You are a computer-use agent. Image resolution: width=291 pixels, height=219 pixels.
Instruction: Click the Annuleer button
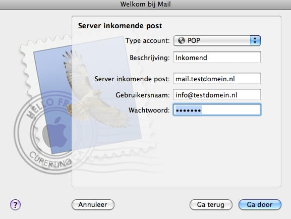tap(93, 204)
